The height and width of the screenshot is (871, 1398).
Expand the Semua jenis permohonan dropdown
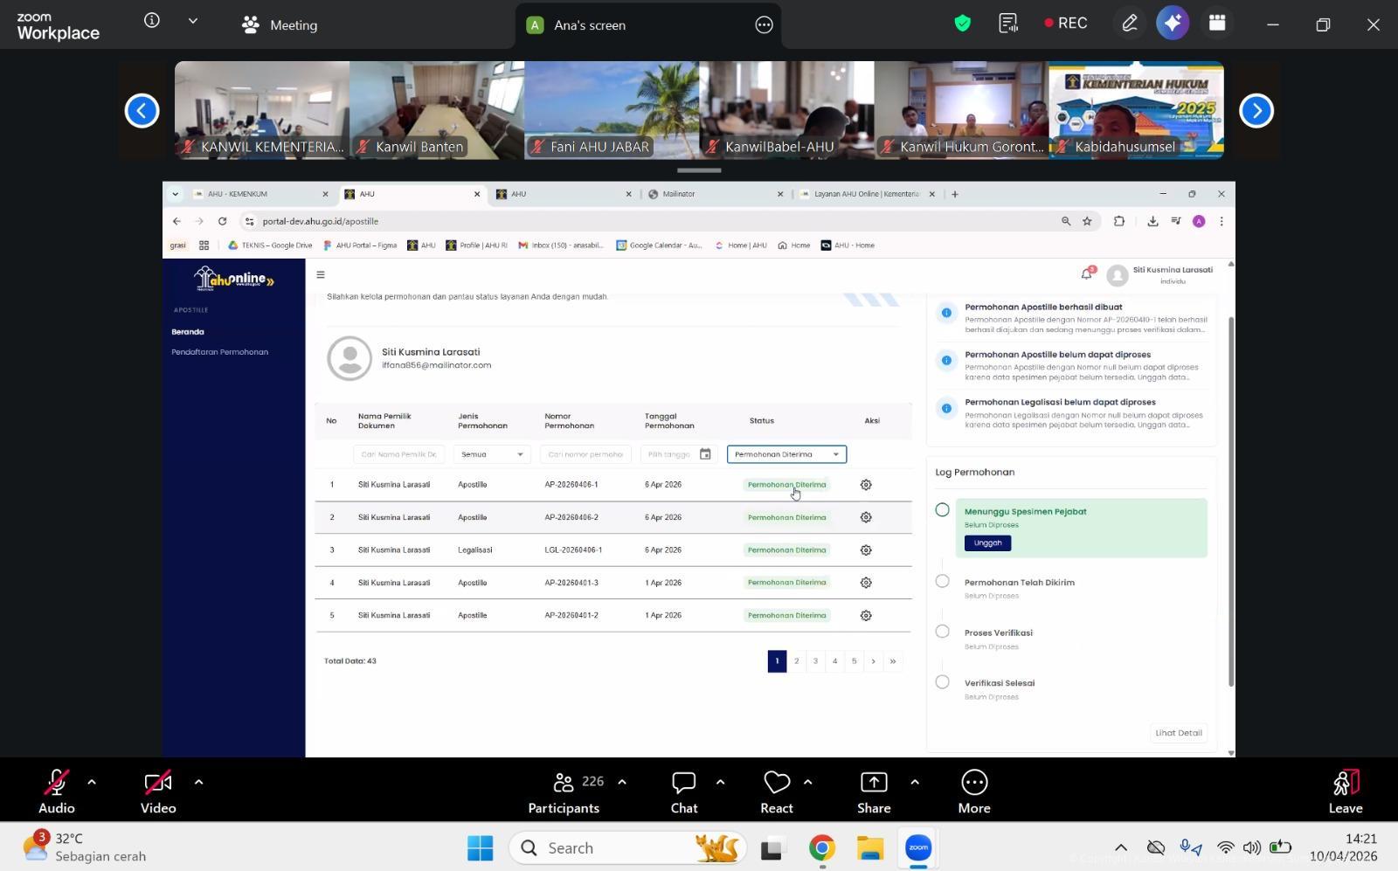pos(491,454)
